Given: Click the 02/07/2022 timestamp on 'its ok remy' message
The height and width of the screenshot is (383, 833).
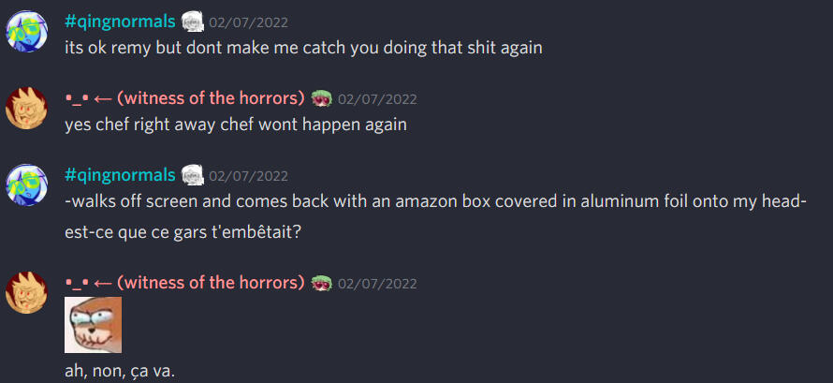Looking at the screenshot, I should 249,23.
